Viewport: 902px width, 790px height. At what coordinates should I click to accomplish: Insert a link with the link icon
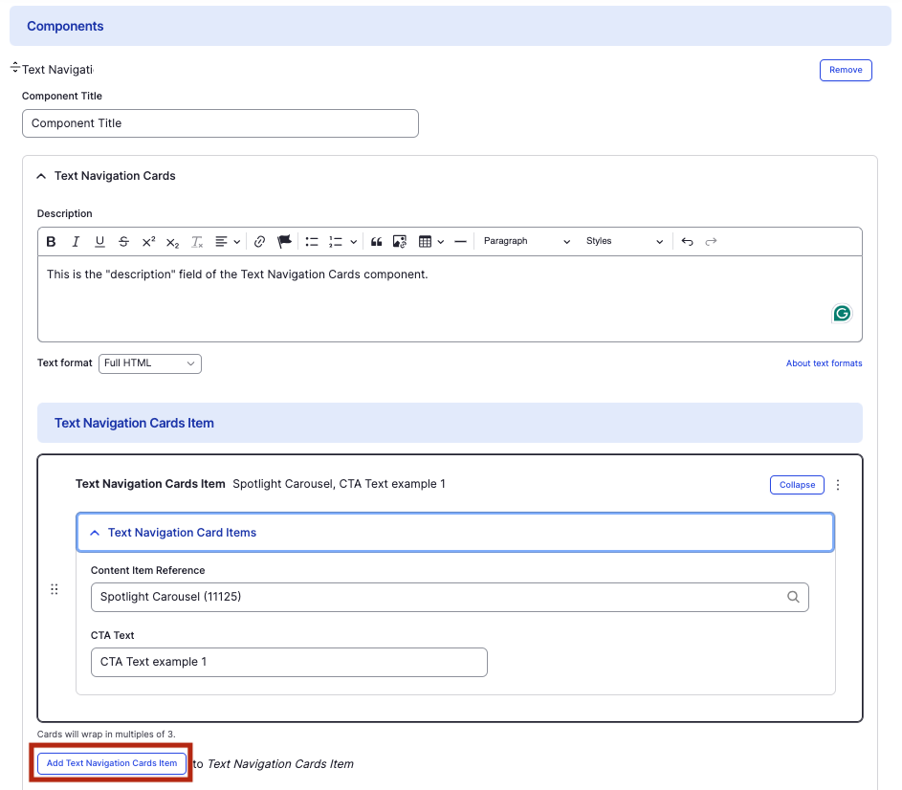tap(259, 242)
